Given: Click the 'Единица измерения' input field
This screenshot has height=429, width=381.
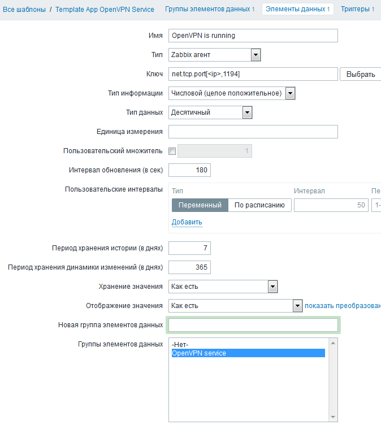Looking at the screenshot, I should [253, 132].
